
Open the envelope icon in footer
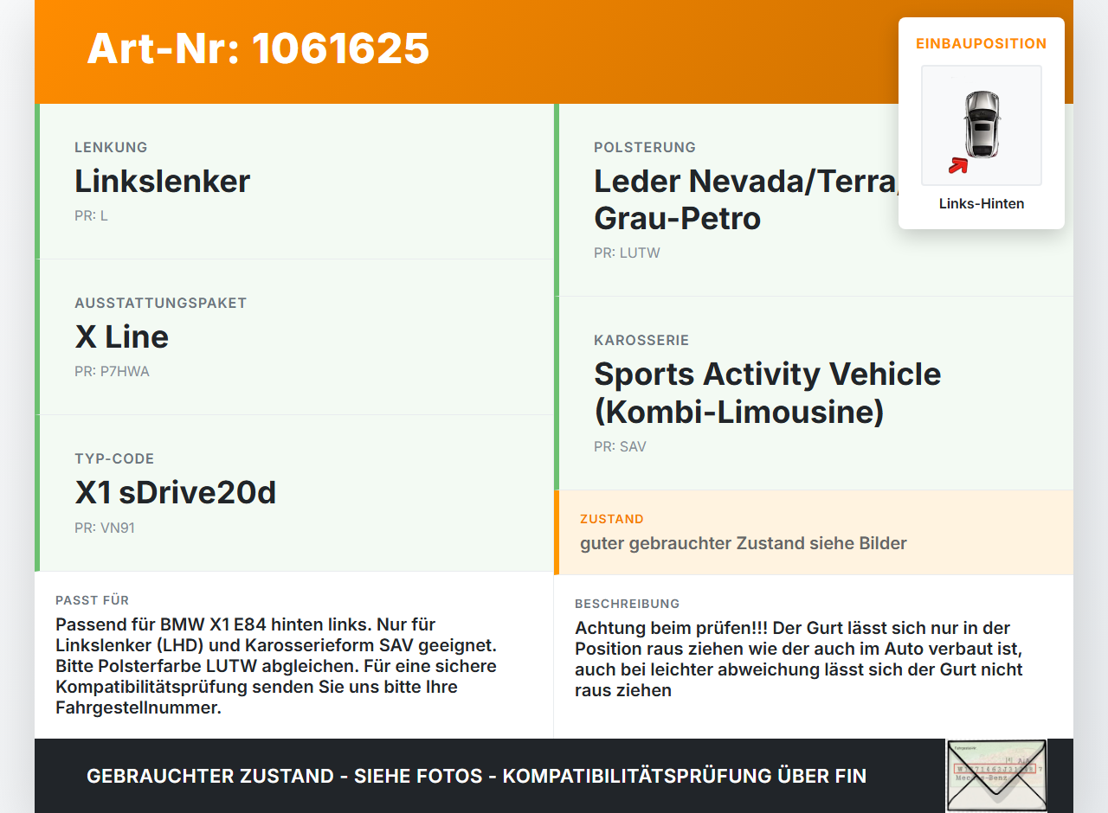tap(996, 775)
